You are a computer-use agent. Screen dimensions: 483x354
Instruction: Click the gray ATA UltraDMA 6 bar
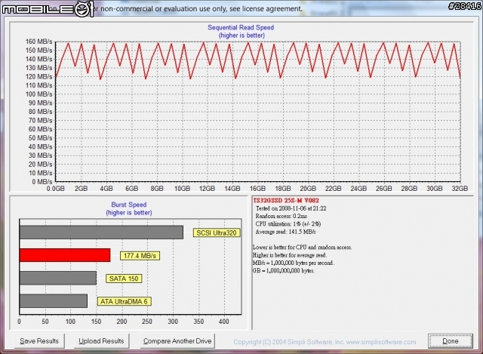coord(54,301)
